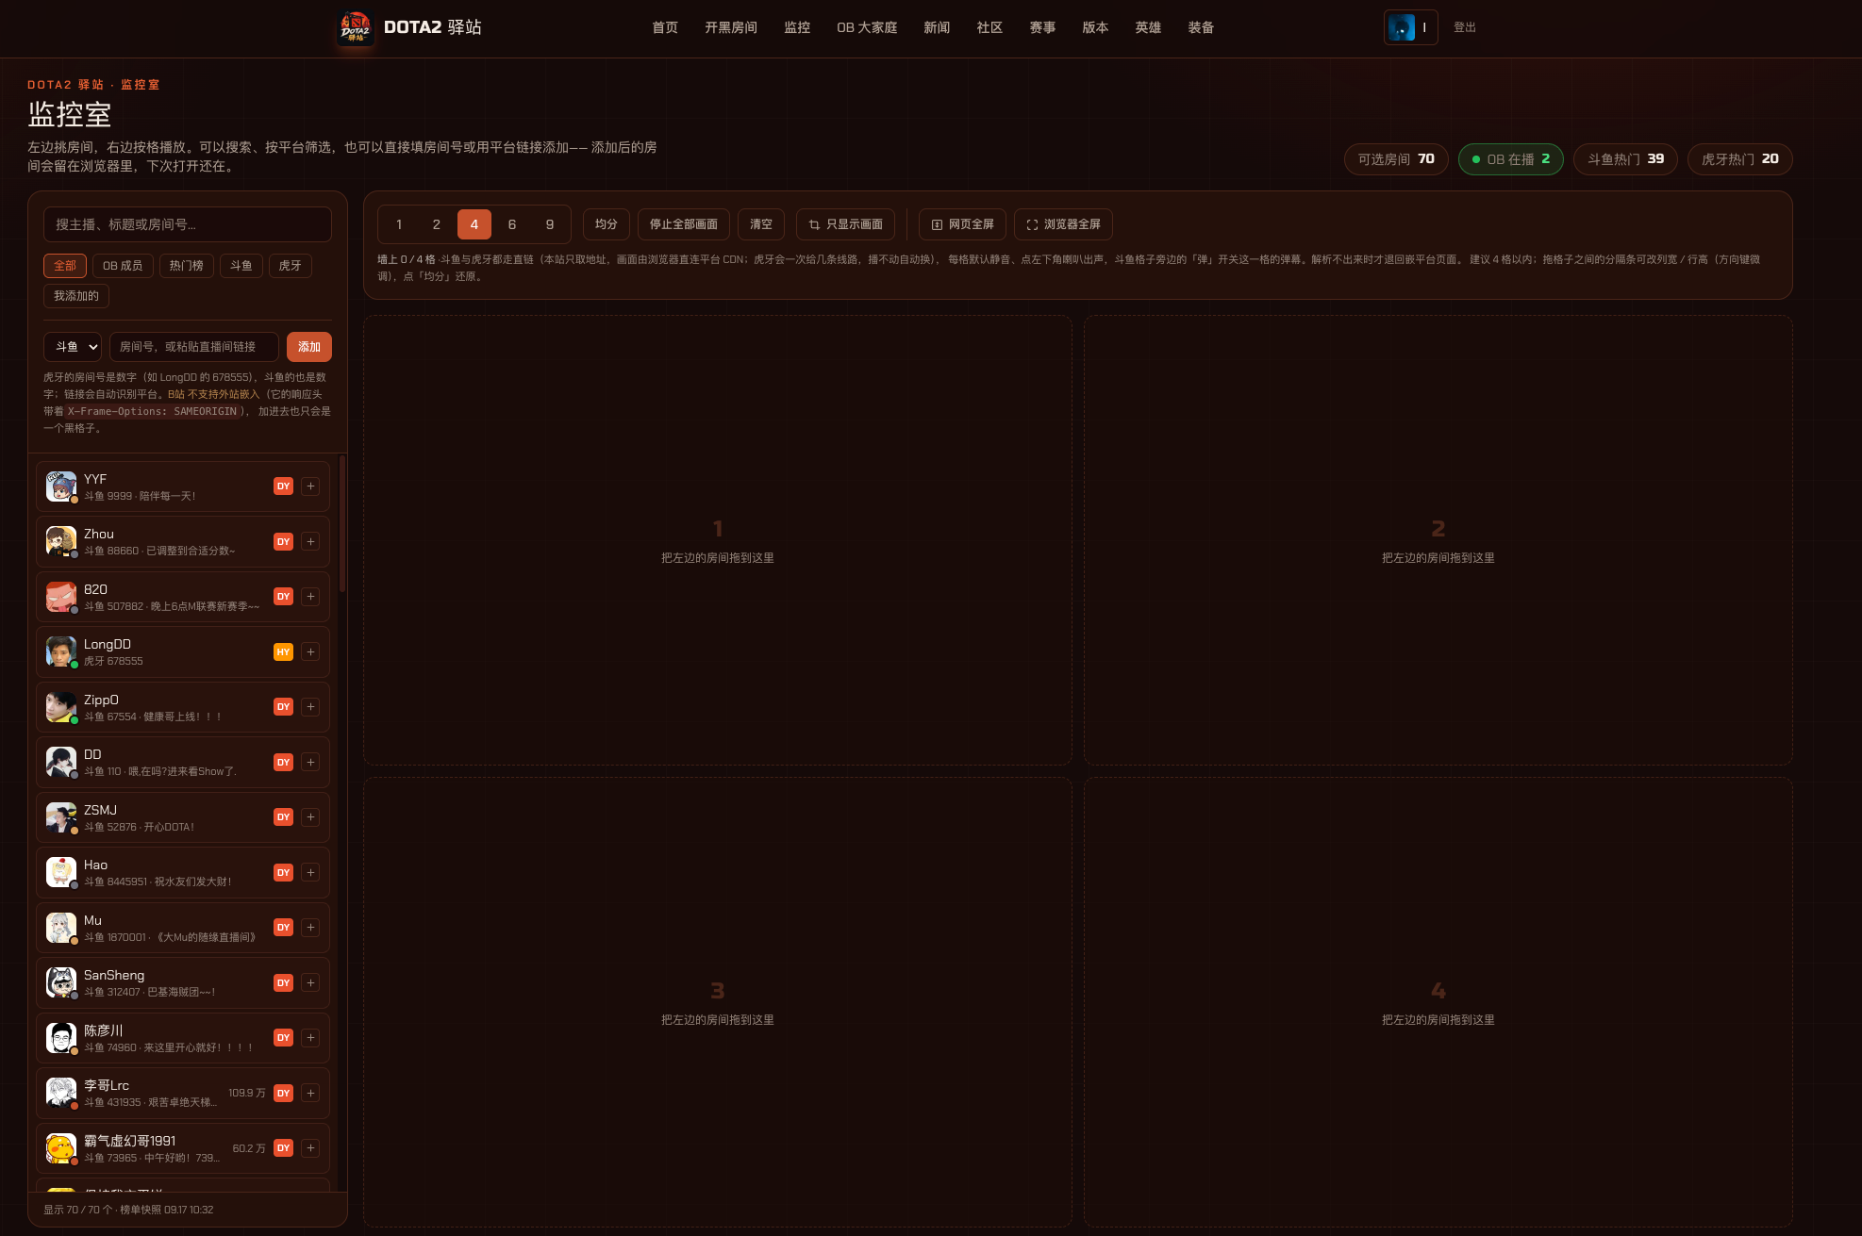Filter list by 热门榜

point(187,266)
